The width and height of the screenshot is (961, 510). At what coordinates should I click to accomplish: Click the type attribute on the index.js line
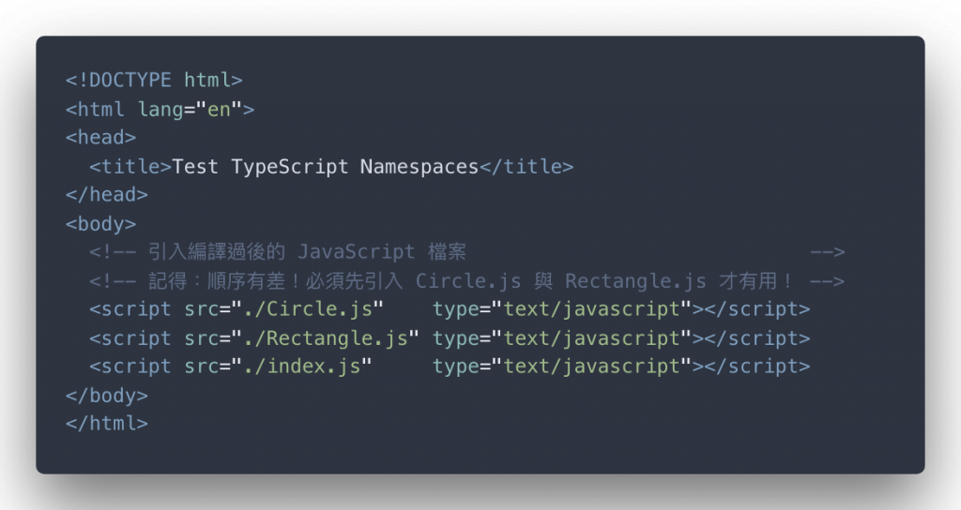point(562,367)
